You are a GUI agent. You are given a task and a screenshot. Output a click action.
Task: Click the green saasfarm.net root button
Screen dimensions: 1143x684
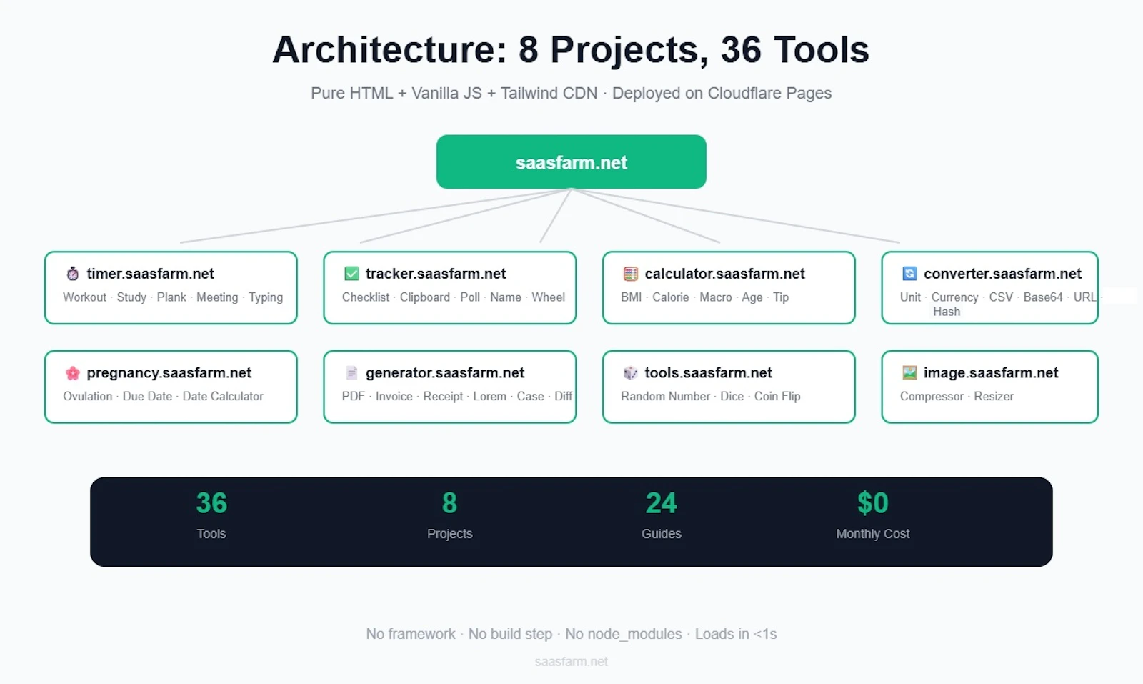571,162
